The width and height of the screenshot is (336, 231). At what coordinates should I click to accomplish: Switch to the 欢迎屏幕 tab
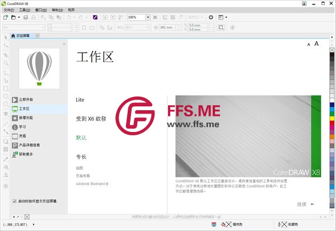22,36
